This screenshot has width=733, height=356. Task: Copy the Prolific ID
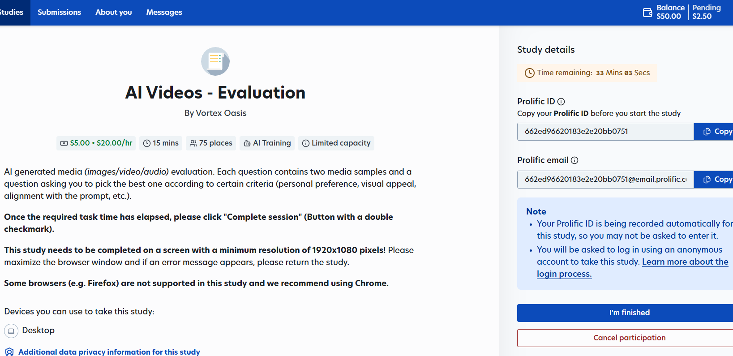(714, 132)
